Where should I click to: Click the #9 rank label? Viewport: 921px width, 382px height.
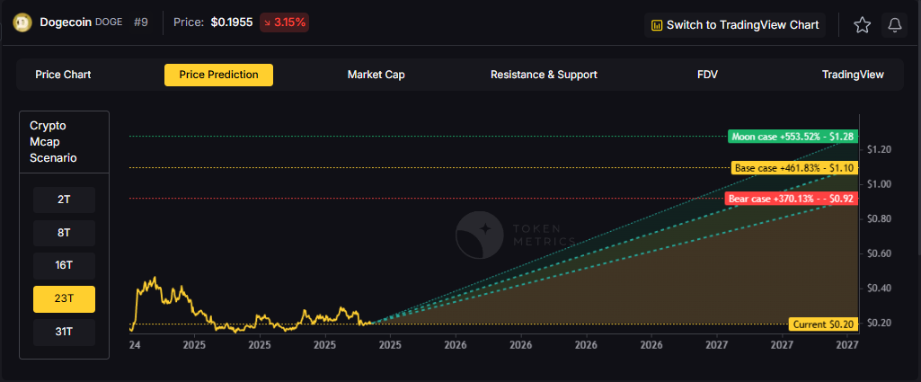tap(141, 23)
